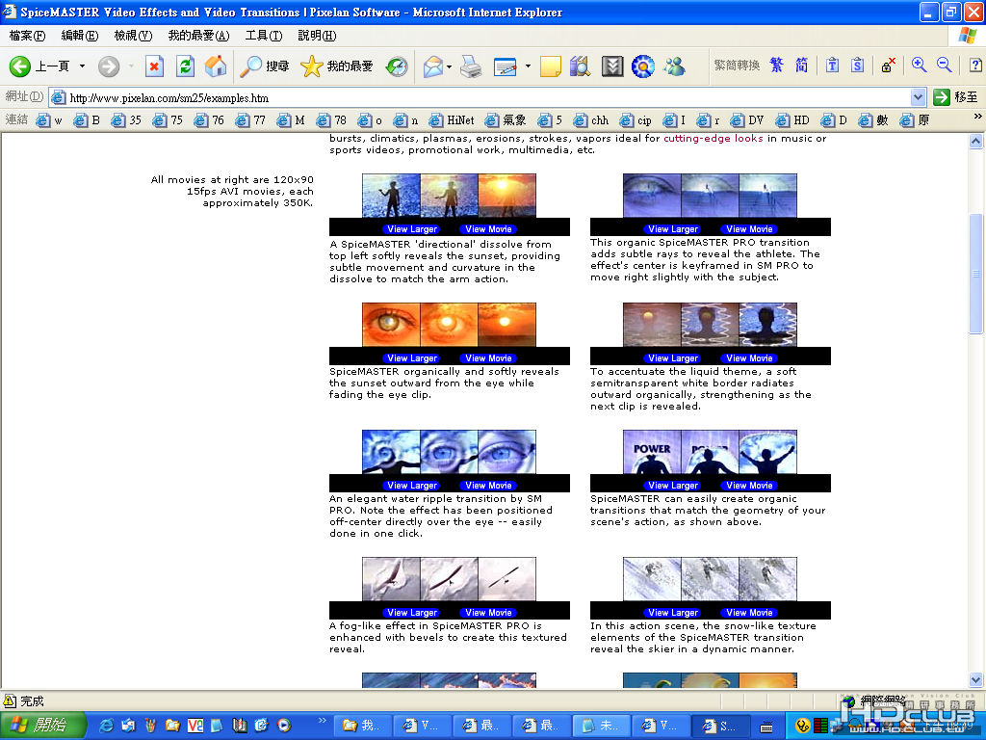The image size is (986, 740).
Task: Open the Research books icon
Action: tap(581, 66)
